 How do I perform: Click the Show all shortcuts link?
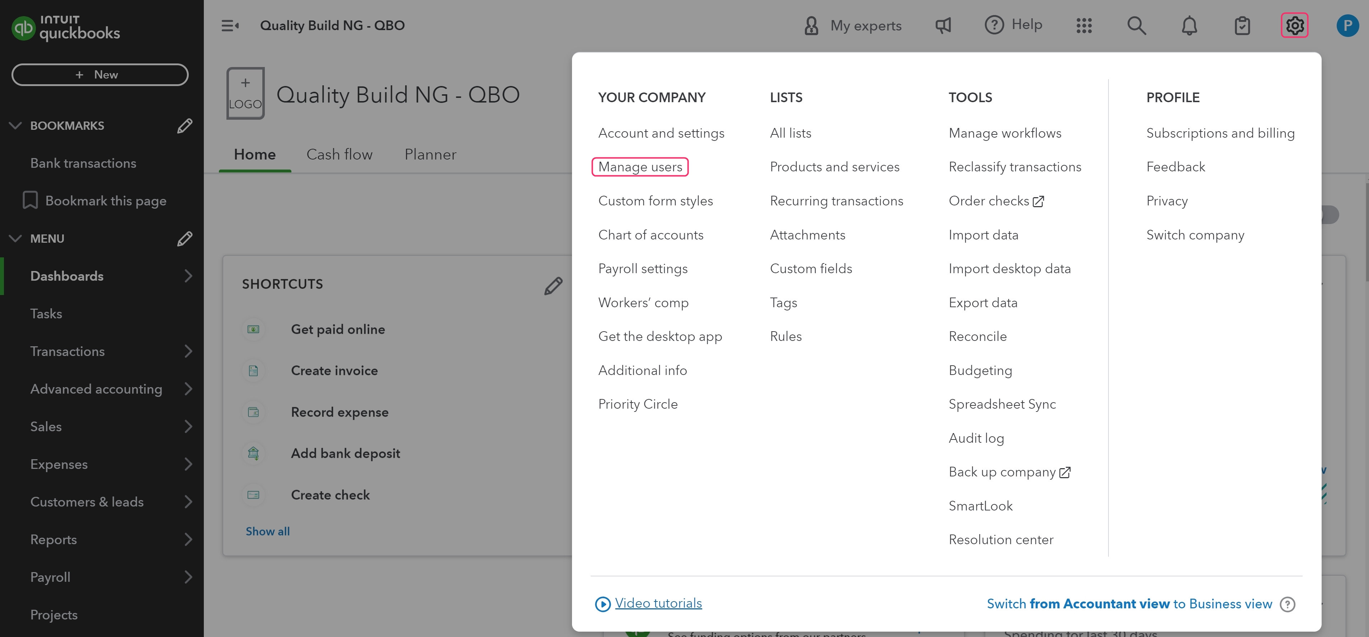pos(267,531)
